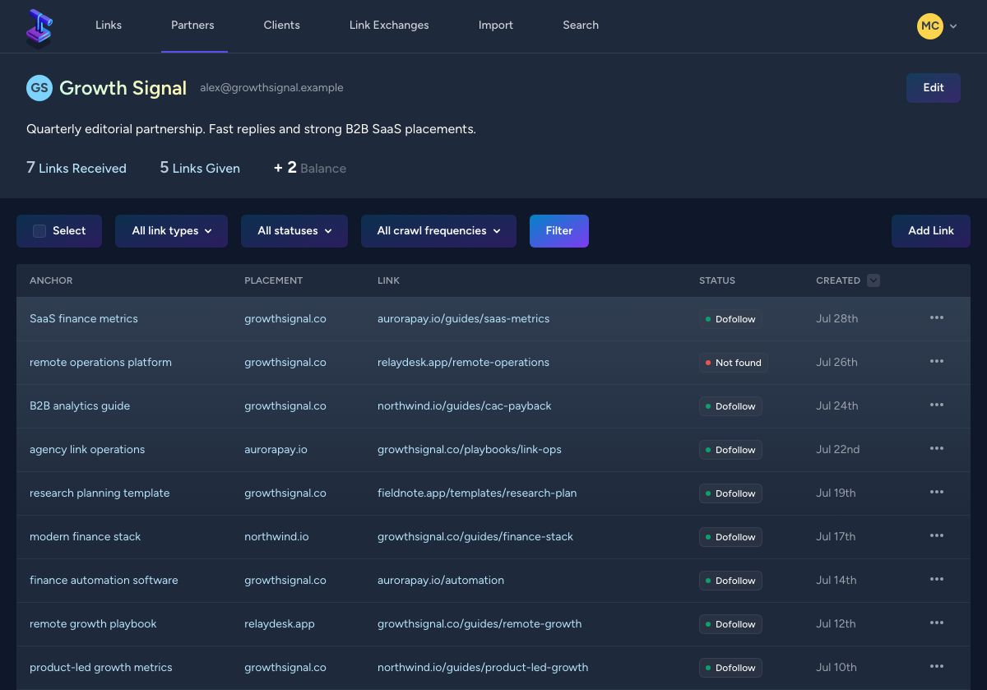Select the Partners tab

192,25
